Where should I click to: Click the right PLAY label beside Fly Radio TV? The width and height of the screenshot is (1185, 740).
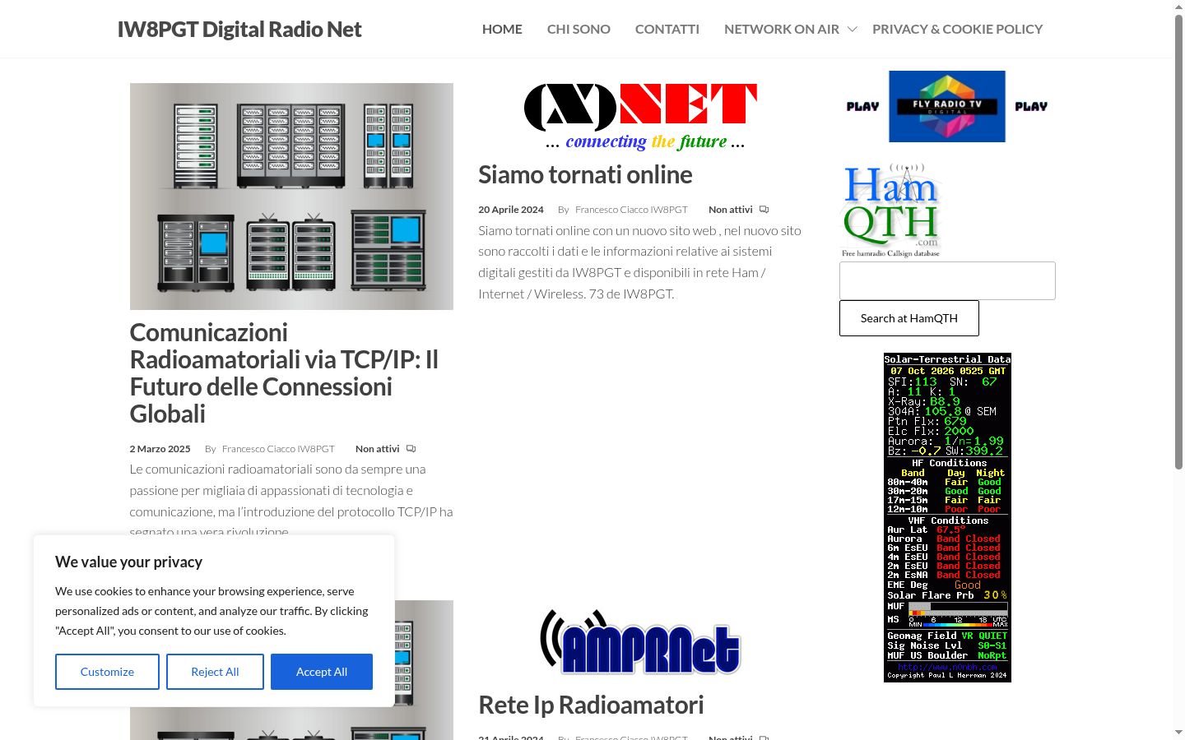click(1031, 106)
